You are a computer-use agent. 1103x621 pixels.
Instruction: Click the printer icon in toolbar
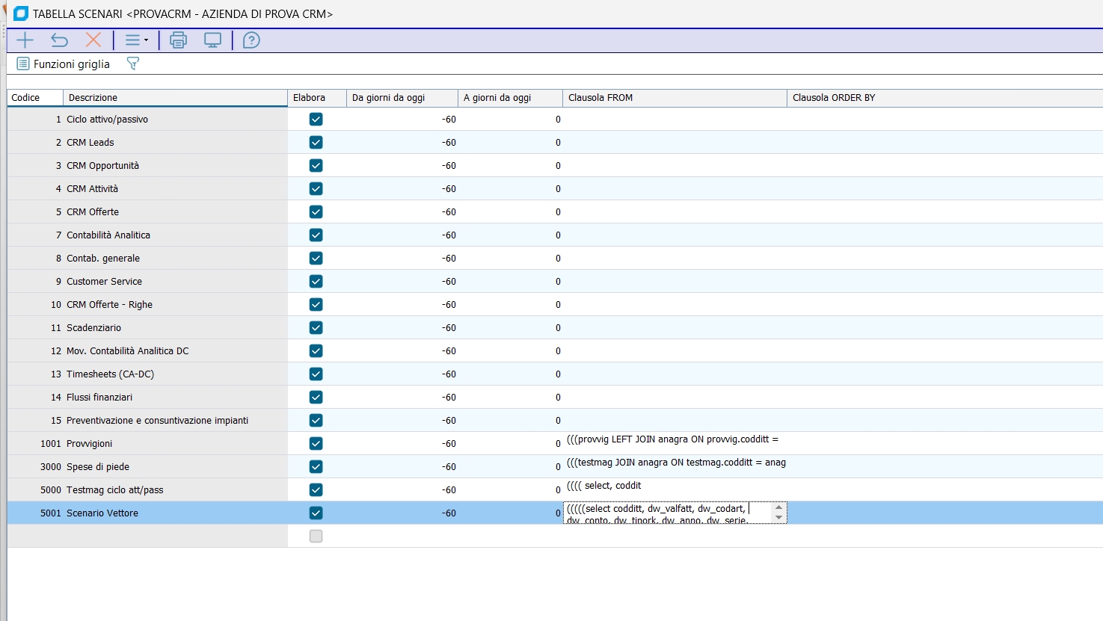point(178,40)
